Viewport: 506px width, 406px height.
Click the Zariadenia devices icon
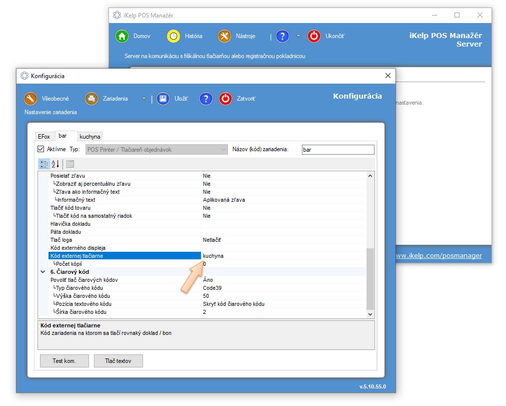91,99
